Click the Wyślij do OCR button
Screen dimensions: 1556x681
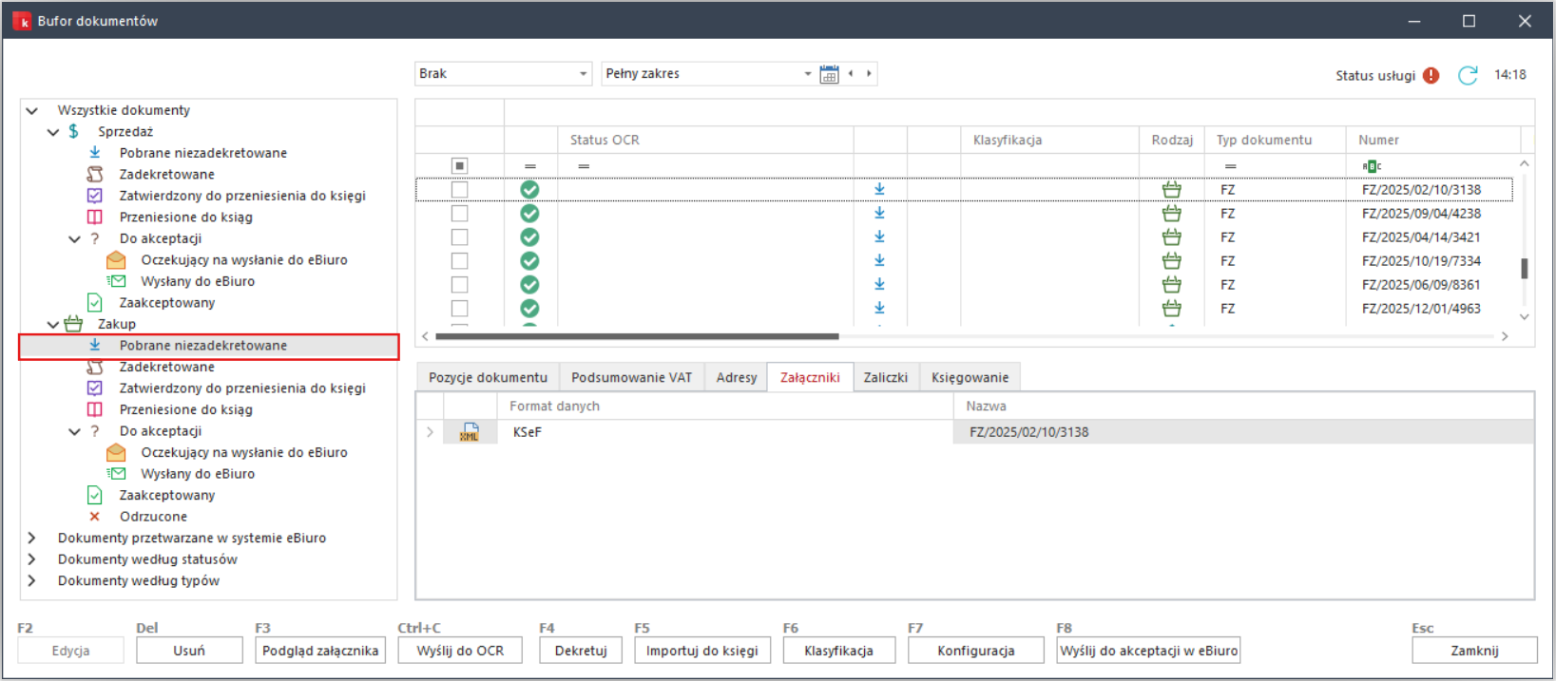pyautogui.click(x=460, y=651)
